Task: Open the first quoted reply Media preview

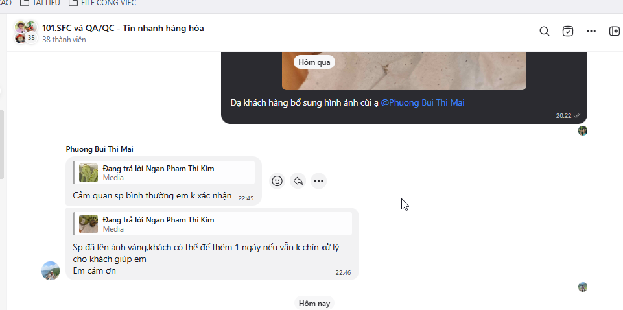Action: coord(164,173)
